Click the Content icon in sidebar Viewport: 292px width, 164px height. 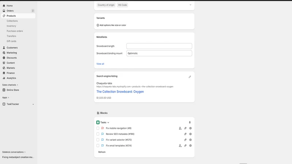(x=4, y=63)
